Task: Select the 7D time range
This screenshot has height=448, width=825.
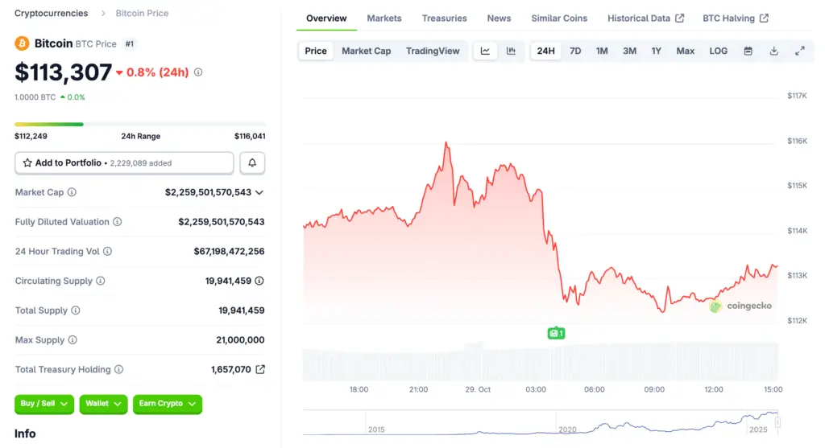Action: pyautogui.click(x=575, y=51)
